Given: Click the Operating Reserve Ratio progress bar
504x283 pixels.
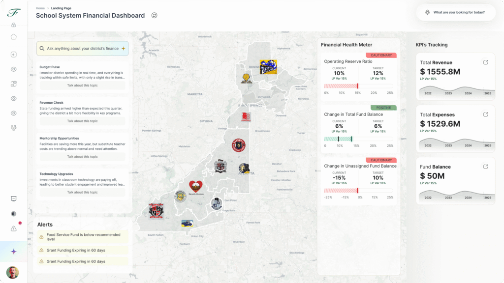Looking at the screenshot, I should click(358, 86).
